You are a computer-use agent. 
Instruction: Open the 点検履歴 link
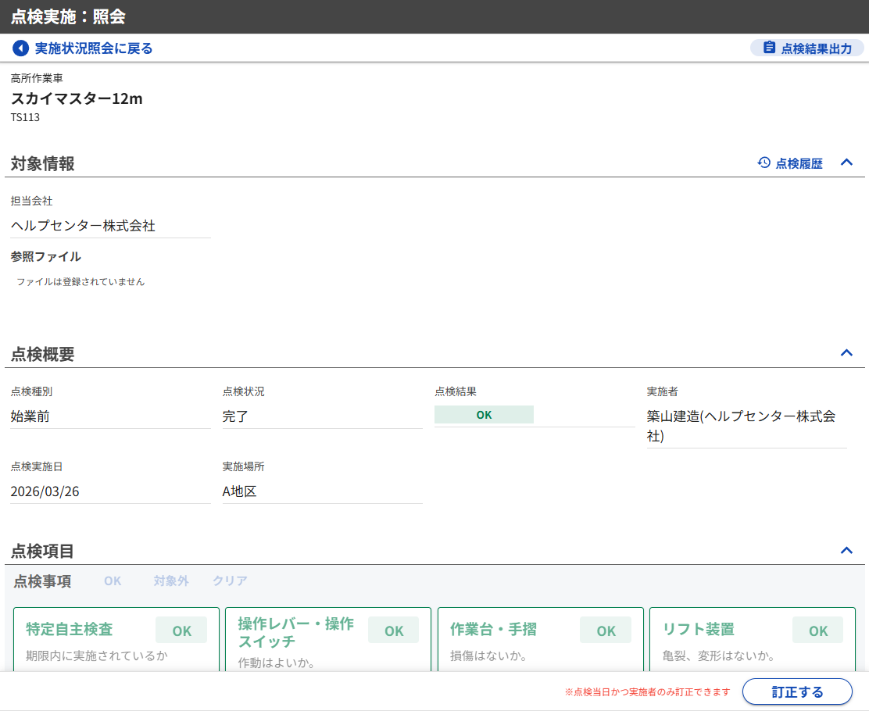[x=798, y=163]
